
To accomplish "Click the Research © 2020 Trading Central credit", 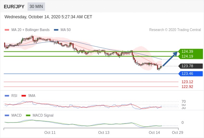I will click(x=175, y=30).
